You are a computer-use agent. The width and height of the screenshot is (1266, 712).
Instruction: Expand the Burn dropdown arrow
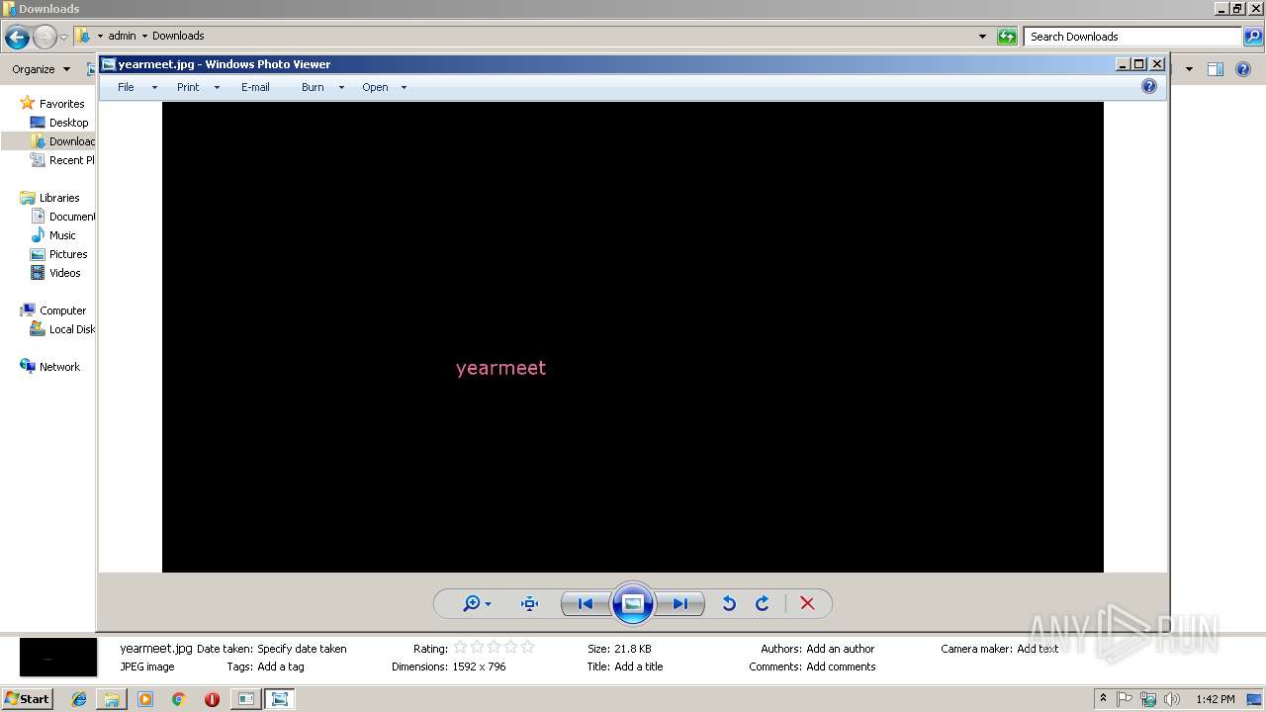[341, 88]
